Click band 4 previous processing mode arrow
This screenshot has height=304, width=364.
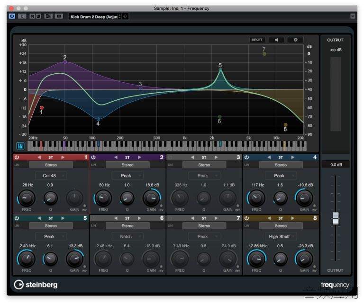click(269, 157)
